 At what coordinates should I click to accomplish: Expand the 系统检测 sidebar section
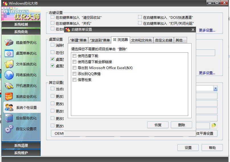point(21,24)
